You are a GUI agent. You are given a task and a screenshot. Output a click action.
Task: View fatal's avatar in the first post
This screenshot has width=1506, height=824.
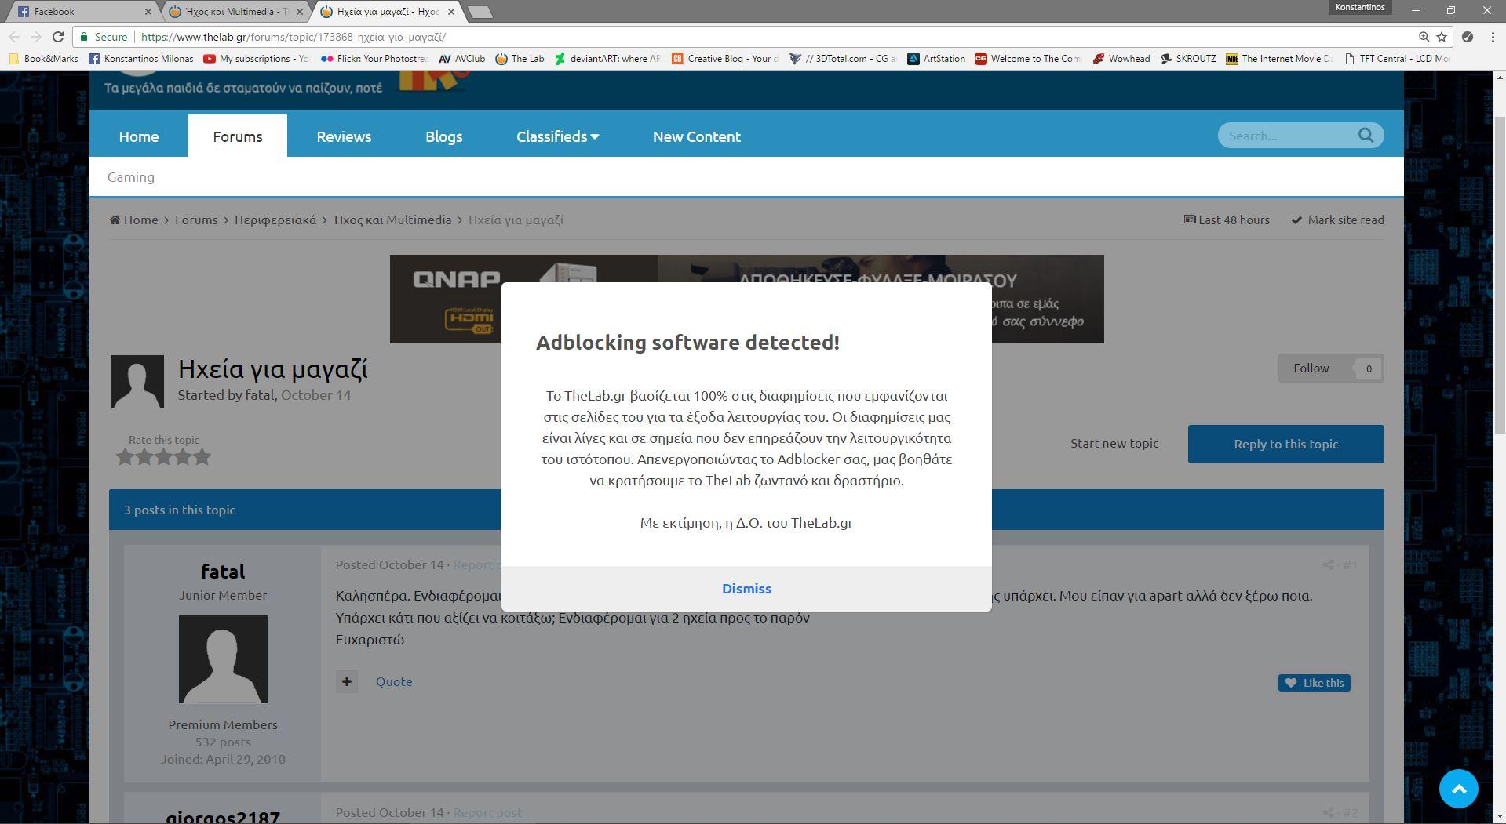click(x=223, y=659)
